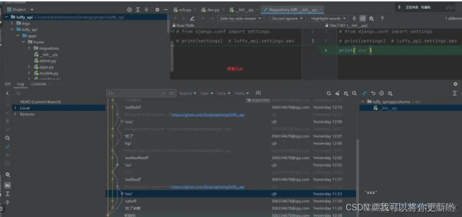This screenshot has width=462, height=217.
Task: Click the history clock icon in commit details
Action: click(382, 93)
